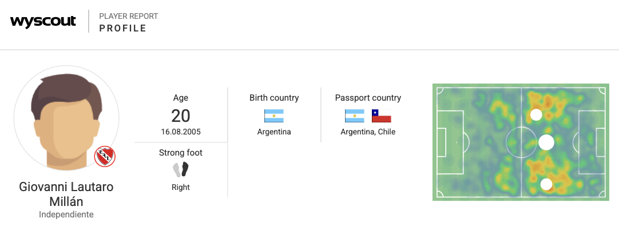This screenshot has height=234, width=619.
Task: Click the Independiente club badge on avatar
Action: pos(105,156)
